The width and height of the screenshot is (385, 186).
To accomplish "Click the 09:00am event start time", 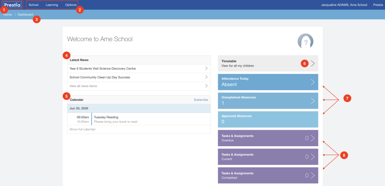I will pos(83,117).
